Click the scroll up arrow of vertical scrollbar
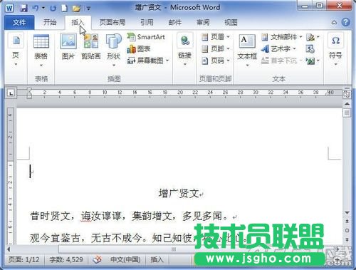Screen dimensions: 356x270 coord(347,103)
